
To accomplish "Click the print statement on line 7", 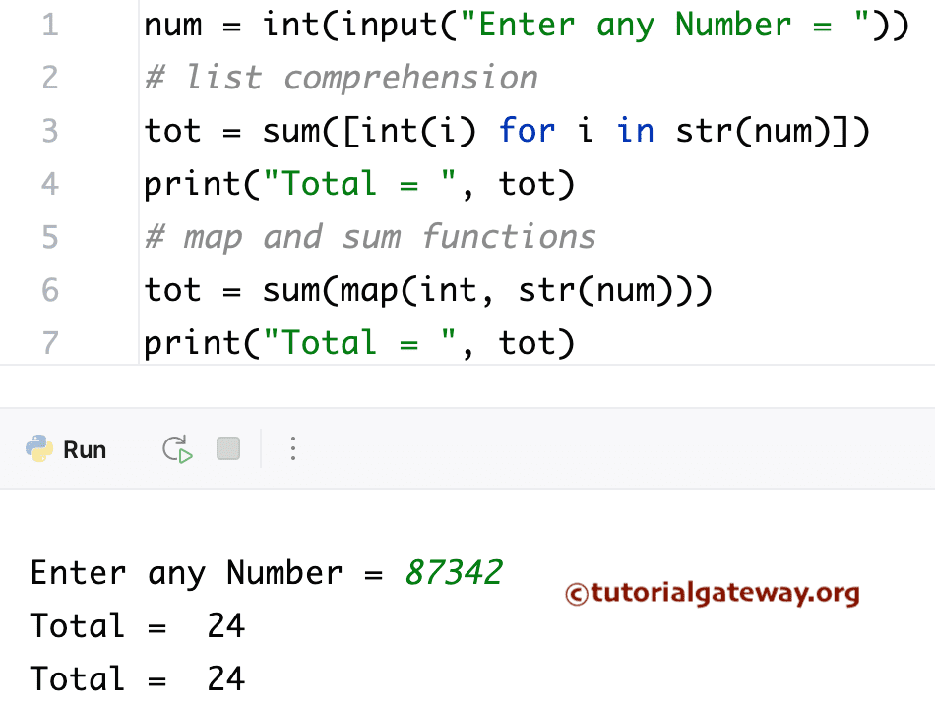I will [x=359, y=344].
